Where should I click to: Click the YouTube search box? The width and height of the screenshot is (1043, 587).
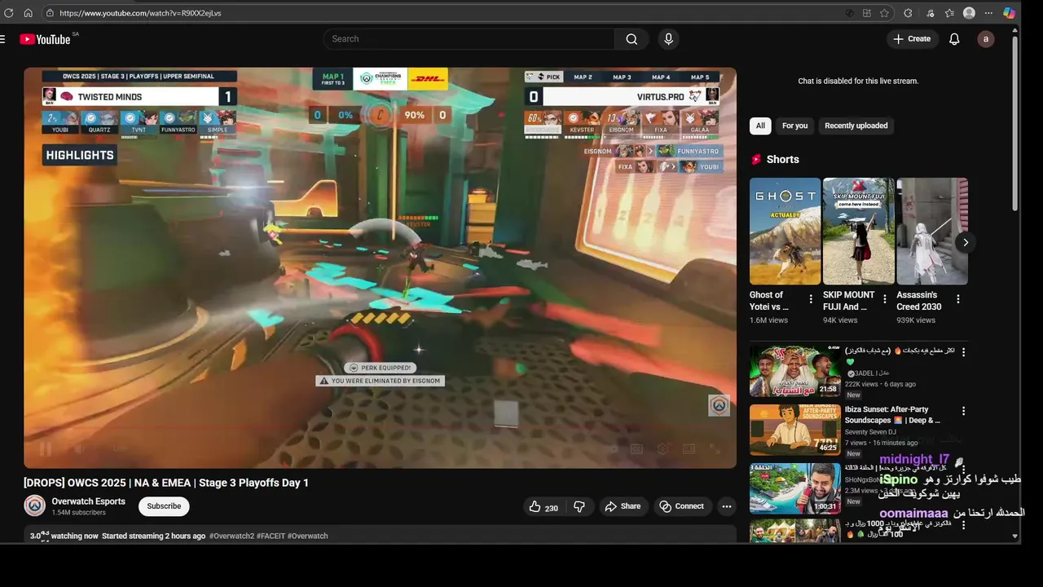coord(469,39)
